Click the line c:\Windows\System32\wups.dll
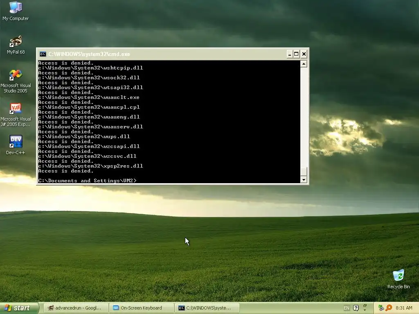Viewport: 419px width, 314px height. [x=84, y=137]
